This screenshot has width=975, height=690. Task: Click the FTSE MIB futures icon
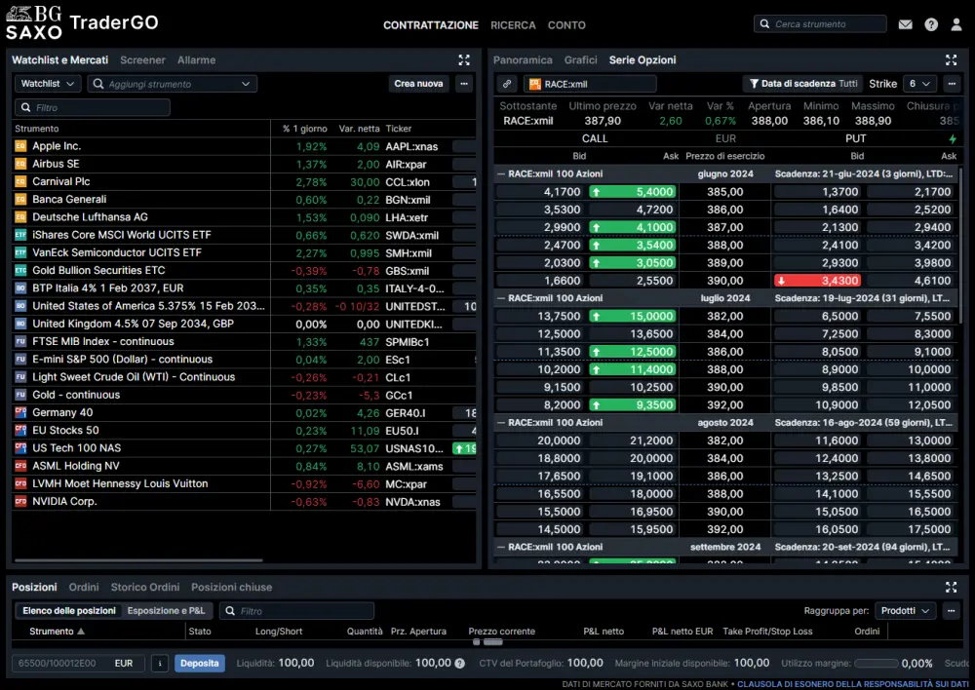(20, 341)
